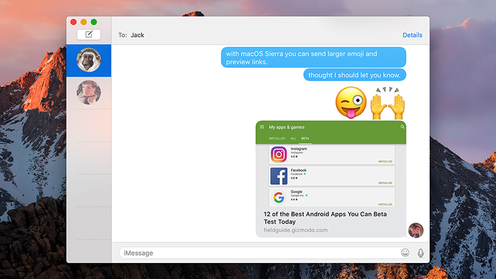The image size is (496, 279).
Task: Switch to the ALL tab
Action: [x=293, y=138]
